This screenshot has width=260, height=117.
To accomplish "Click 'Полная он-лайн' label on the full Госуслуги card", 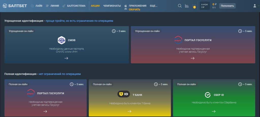I will 18,84.
